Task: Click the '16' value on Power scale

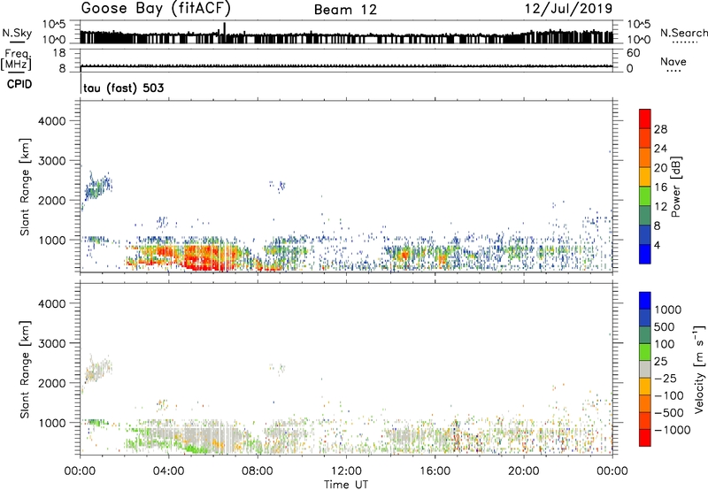Action: click(x=660, y=188)
